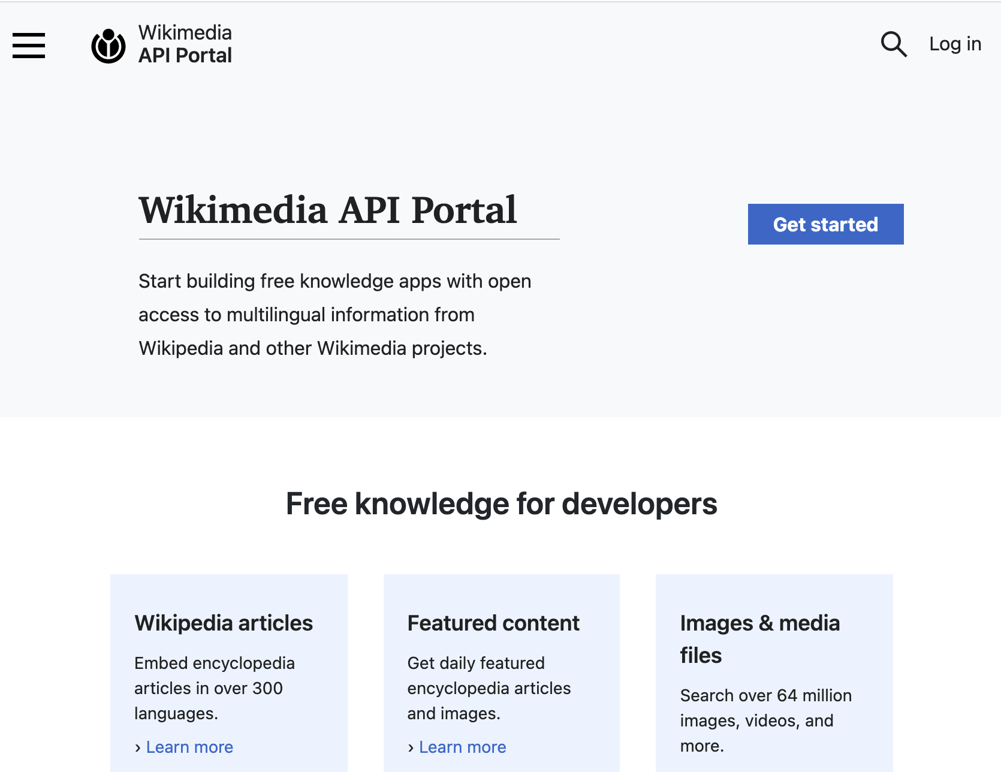Open Learn more under Wikipedia articles
Viewport: 1001px width, 772px height.
(189, 747)
